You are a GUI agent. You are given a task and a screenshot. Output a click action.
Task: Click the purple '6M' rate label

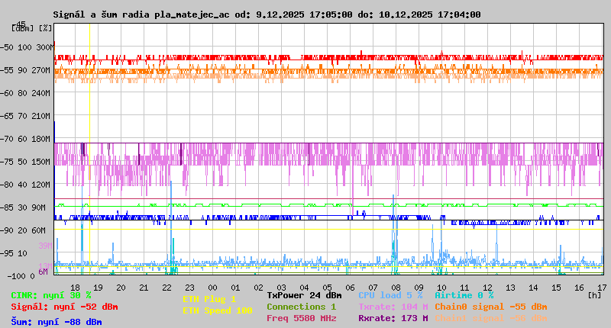[x=44, y=272]
